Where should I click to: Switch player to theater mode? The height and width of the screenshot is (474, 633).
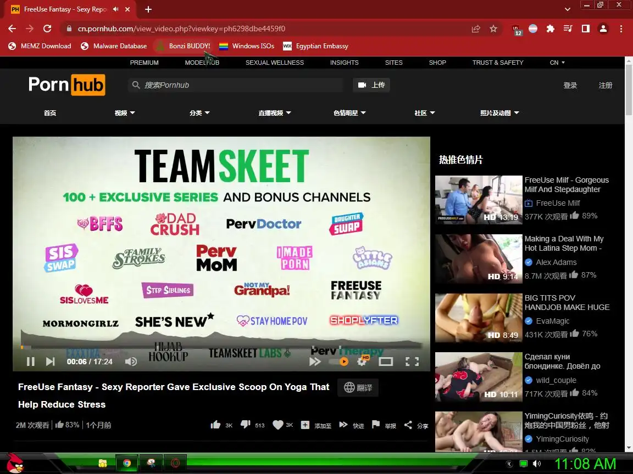[x=386, y=362]
